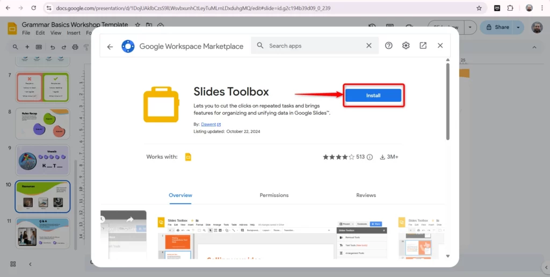Switch to the Reviews tab
The image size is (550, 277).
366,196
